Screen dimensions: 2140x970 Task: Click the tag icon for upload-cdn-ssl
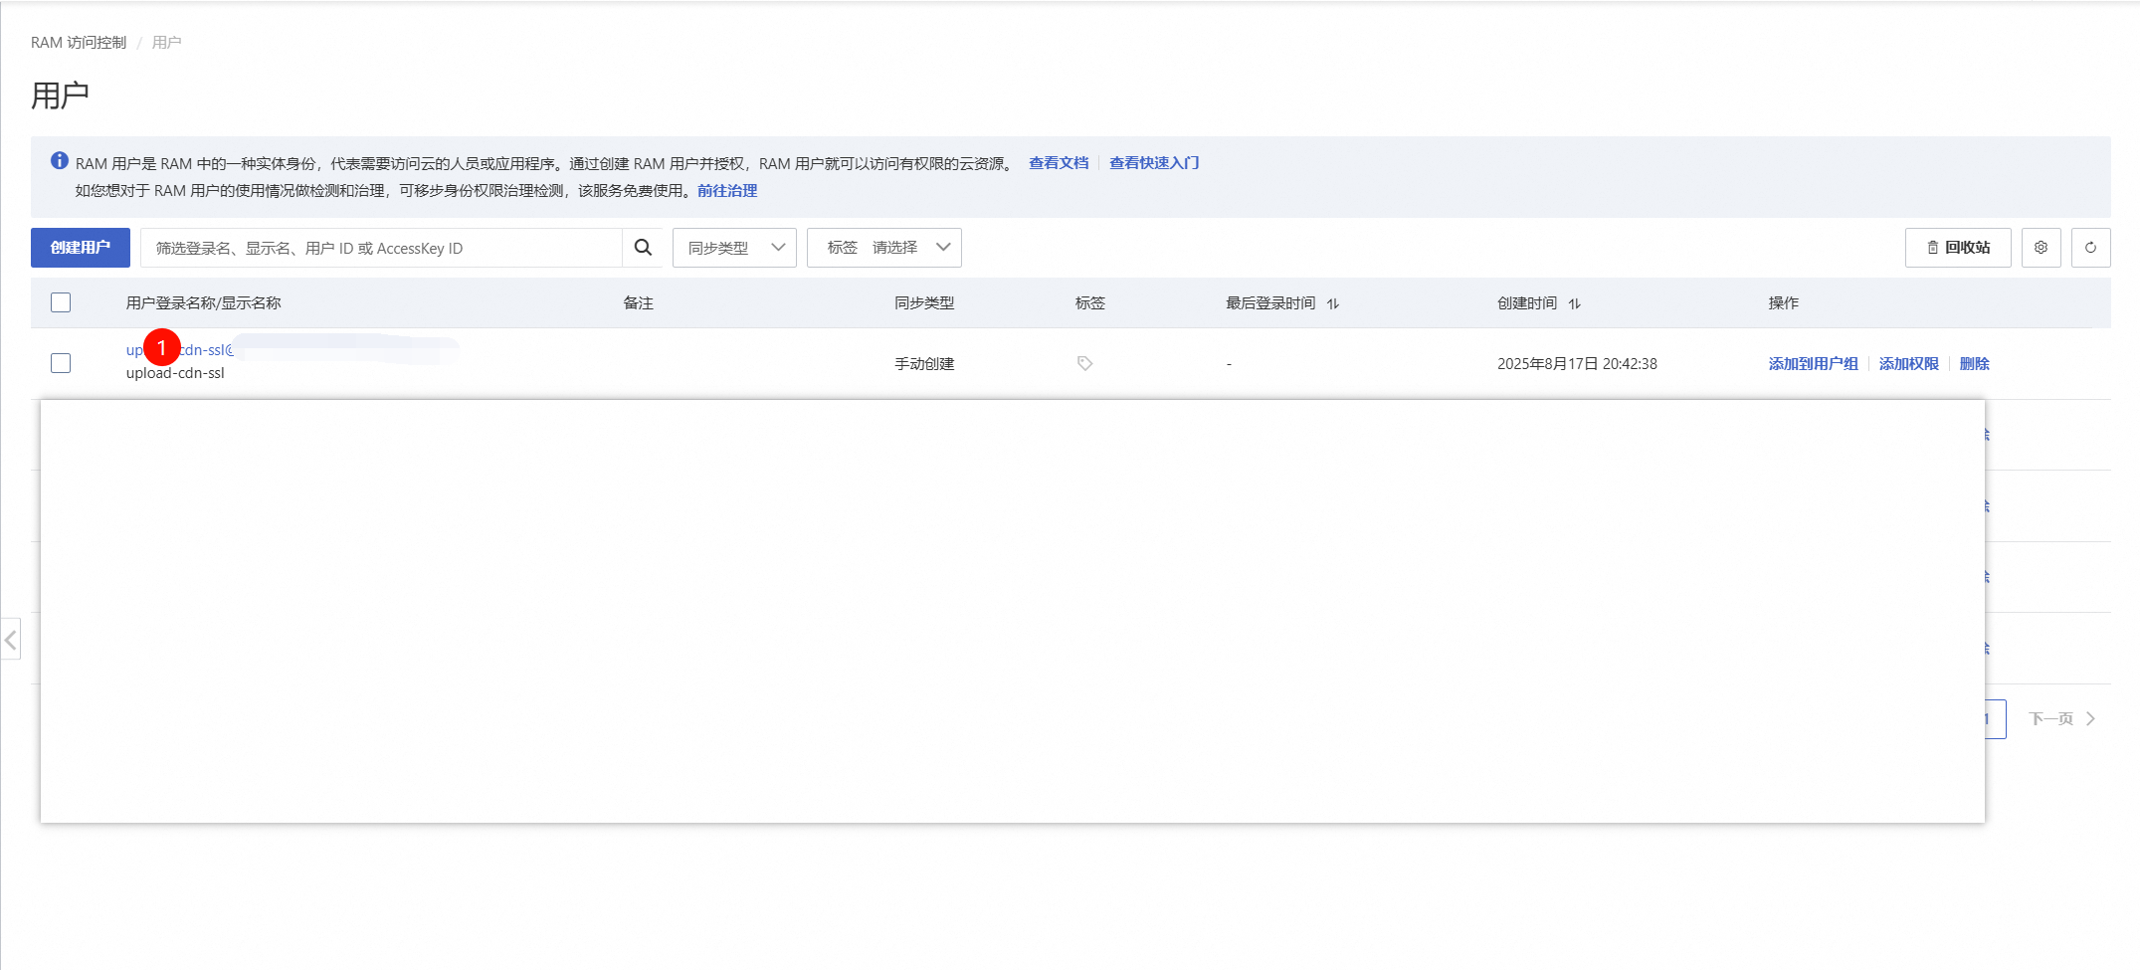(1084, 364)
